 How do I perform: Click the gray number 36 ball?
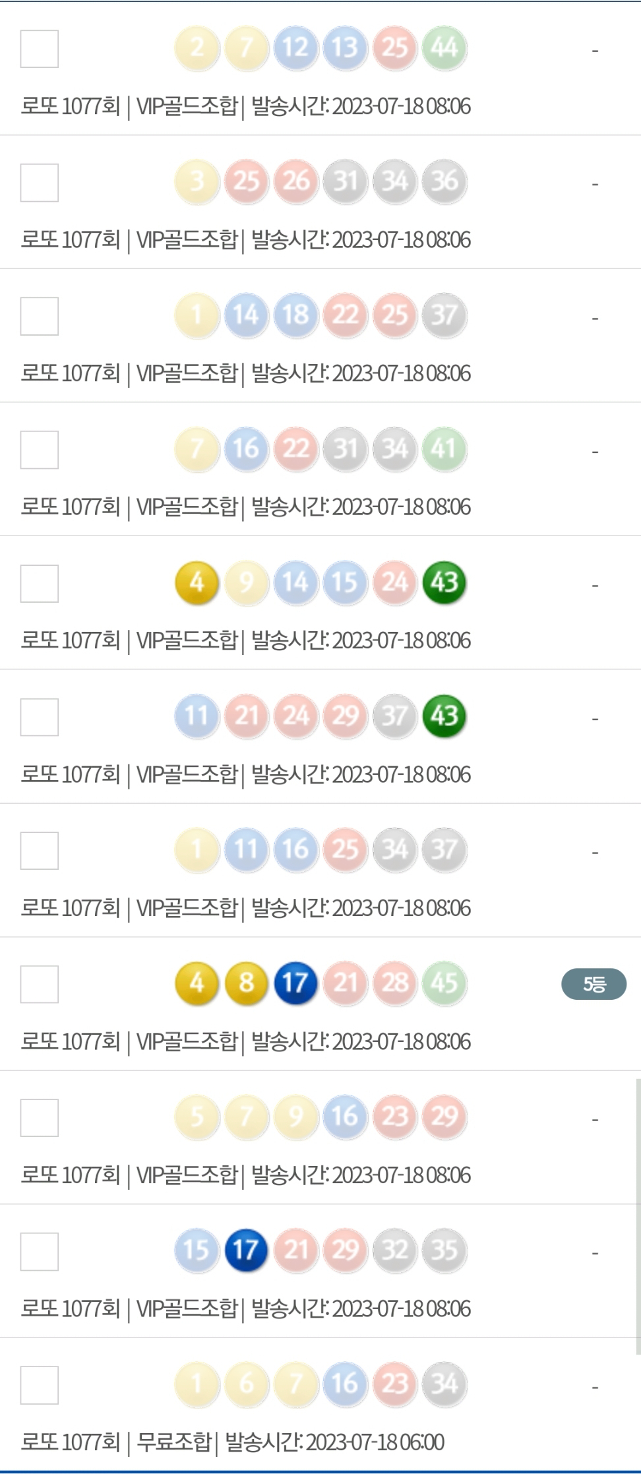click(x=444, y=181)
